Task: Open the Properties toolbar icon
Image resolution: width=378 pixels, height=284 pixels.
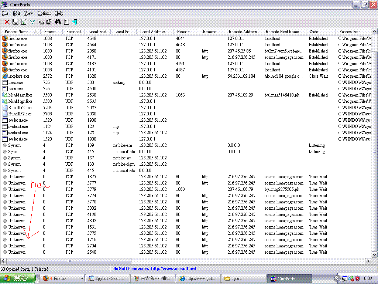Action: point(49,22)
